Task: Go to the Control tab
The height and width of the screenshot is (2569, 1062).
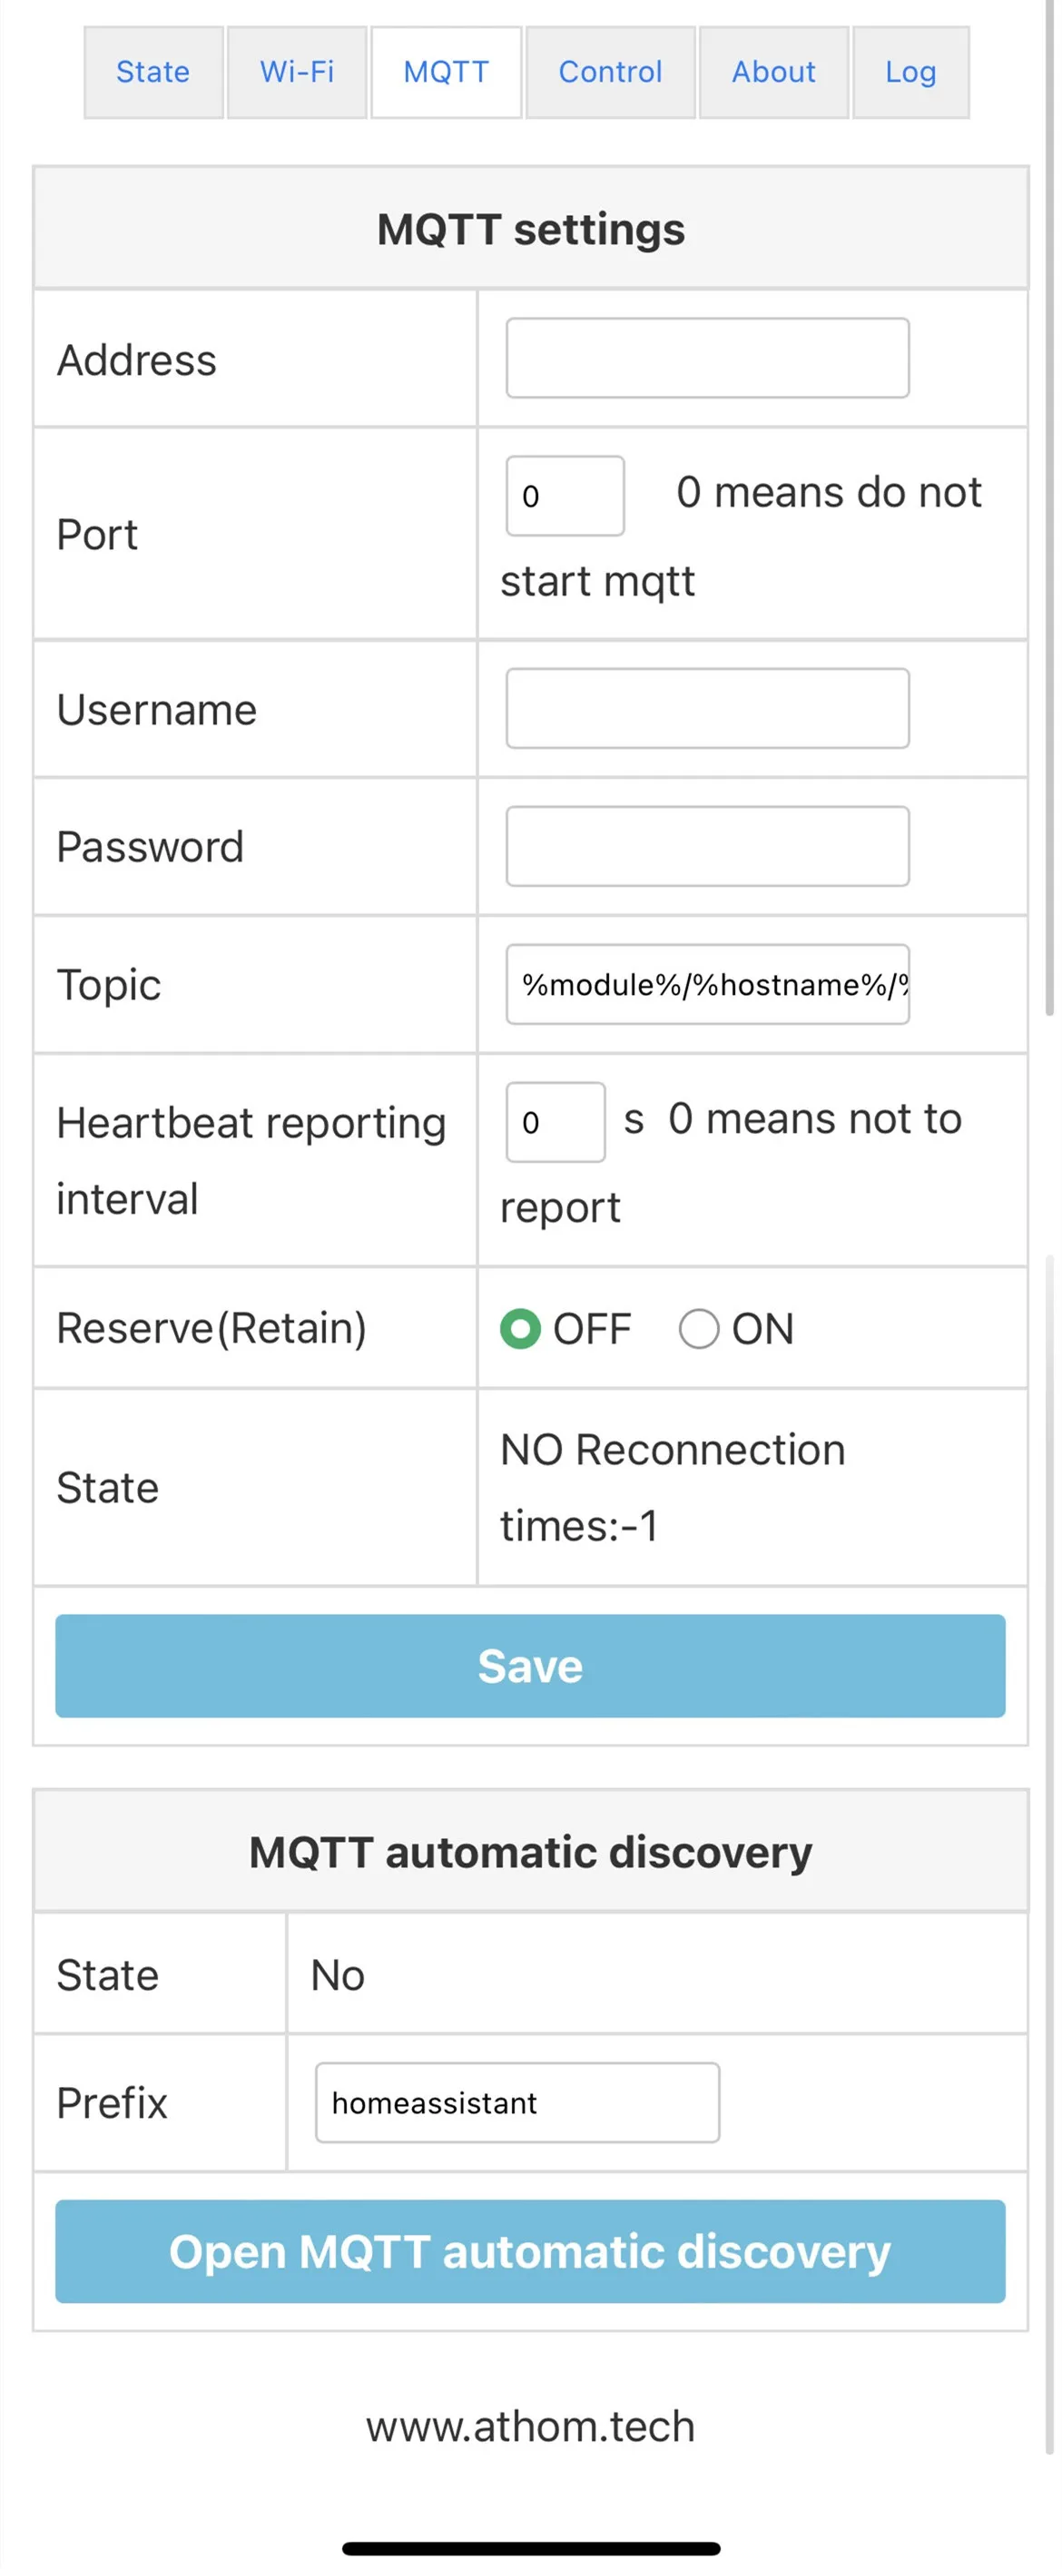Action: 609,72
